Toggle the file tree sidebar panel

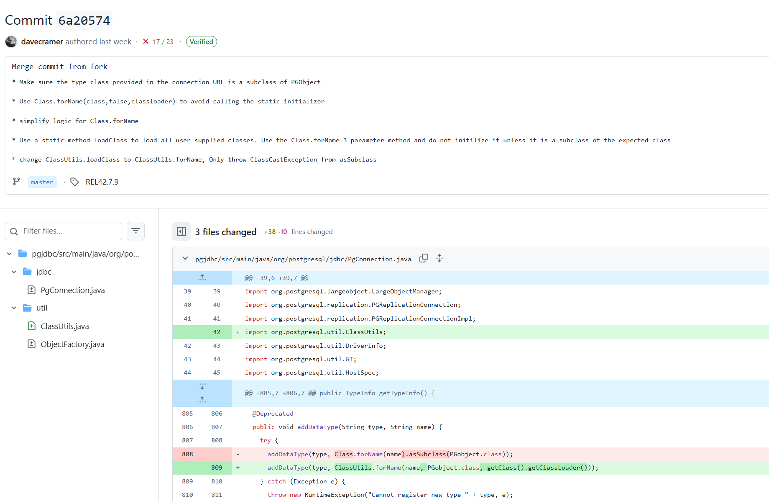pos(181,231)
